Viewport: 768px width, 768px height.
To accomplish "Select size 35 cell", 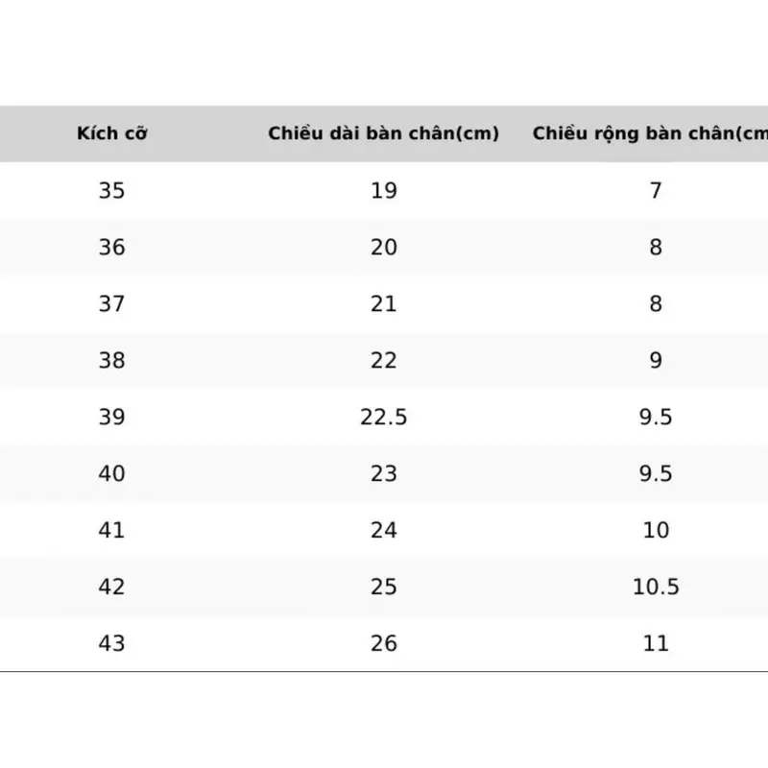I will click(x=111, y=190).
